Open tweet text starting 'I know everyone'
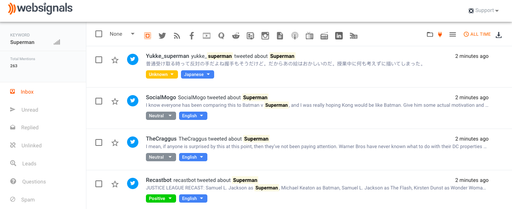Image resolution: width=512 pixels, height=209 pixels. tap(317, 105)
